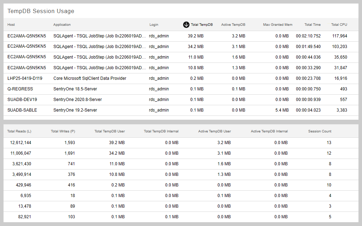Sort by the Application column header
Image resolution: width=362 pixels, height=226 pixels.
[62, 25]
